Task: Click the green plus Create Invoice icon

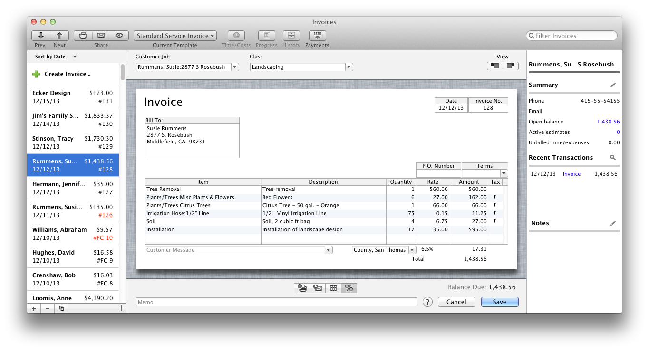Action: 36,74
